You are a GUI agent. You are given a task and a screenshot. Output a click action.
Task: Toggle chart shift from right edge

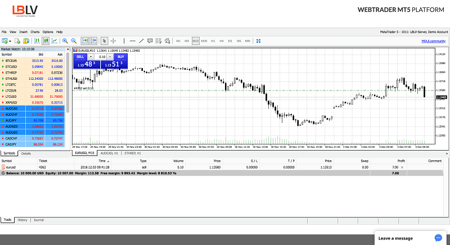pyautogui.click(x=93, y=41)
